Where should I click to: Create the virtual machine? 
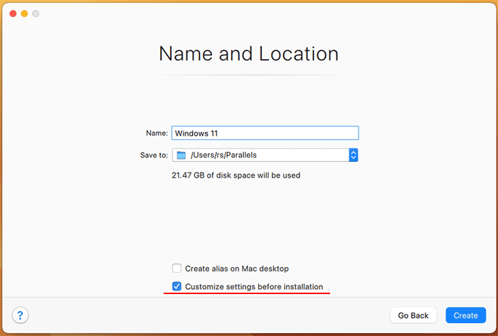point(465,315)
